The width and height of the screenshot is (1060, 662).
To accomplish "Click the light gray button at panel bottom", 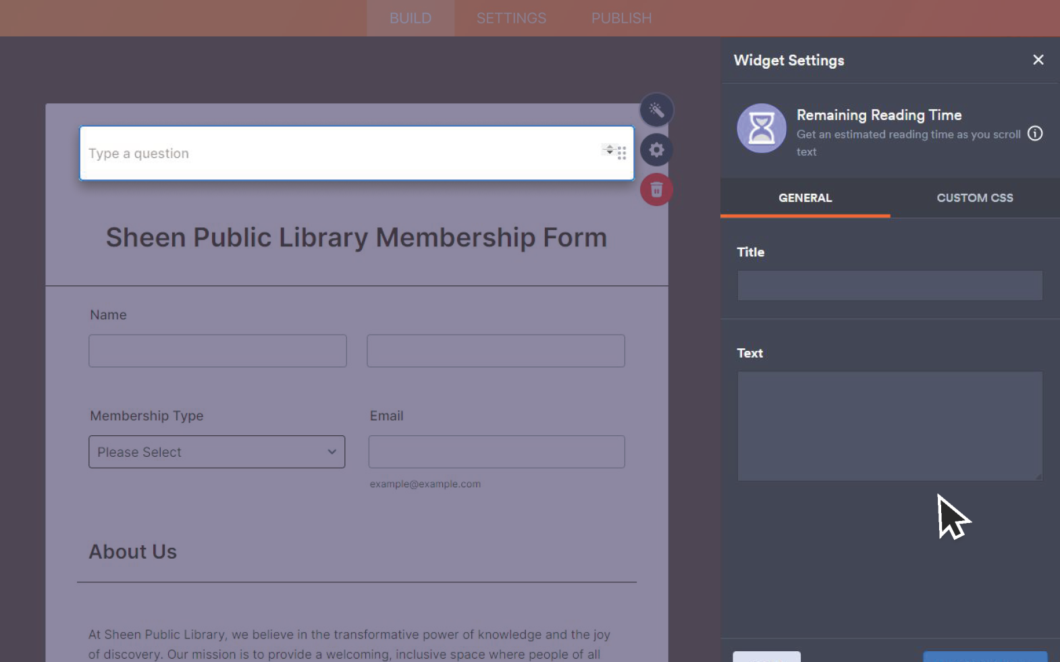I will [766, 657].
